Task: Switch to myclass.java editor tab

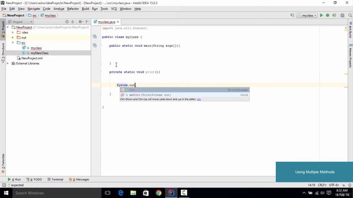Action: [x=106, y=22]
